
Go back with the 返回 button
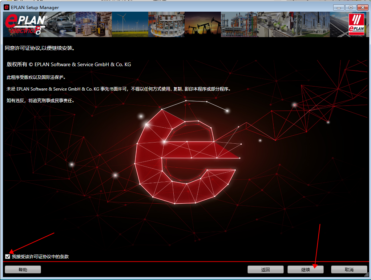(265, 269)
